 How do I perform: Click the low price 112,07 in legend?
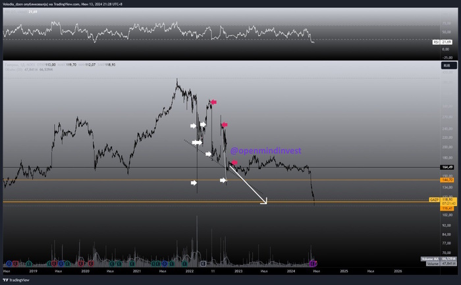point(90,65)
